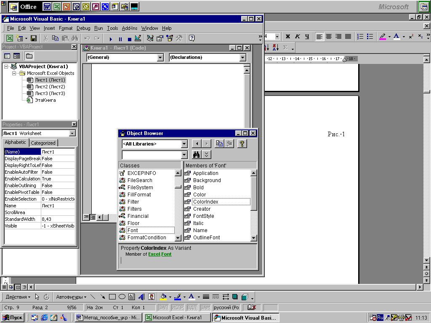Click the Office shortcut bar Word icon
431x323 pixels.
(x=47, y=7)
